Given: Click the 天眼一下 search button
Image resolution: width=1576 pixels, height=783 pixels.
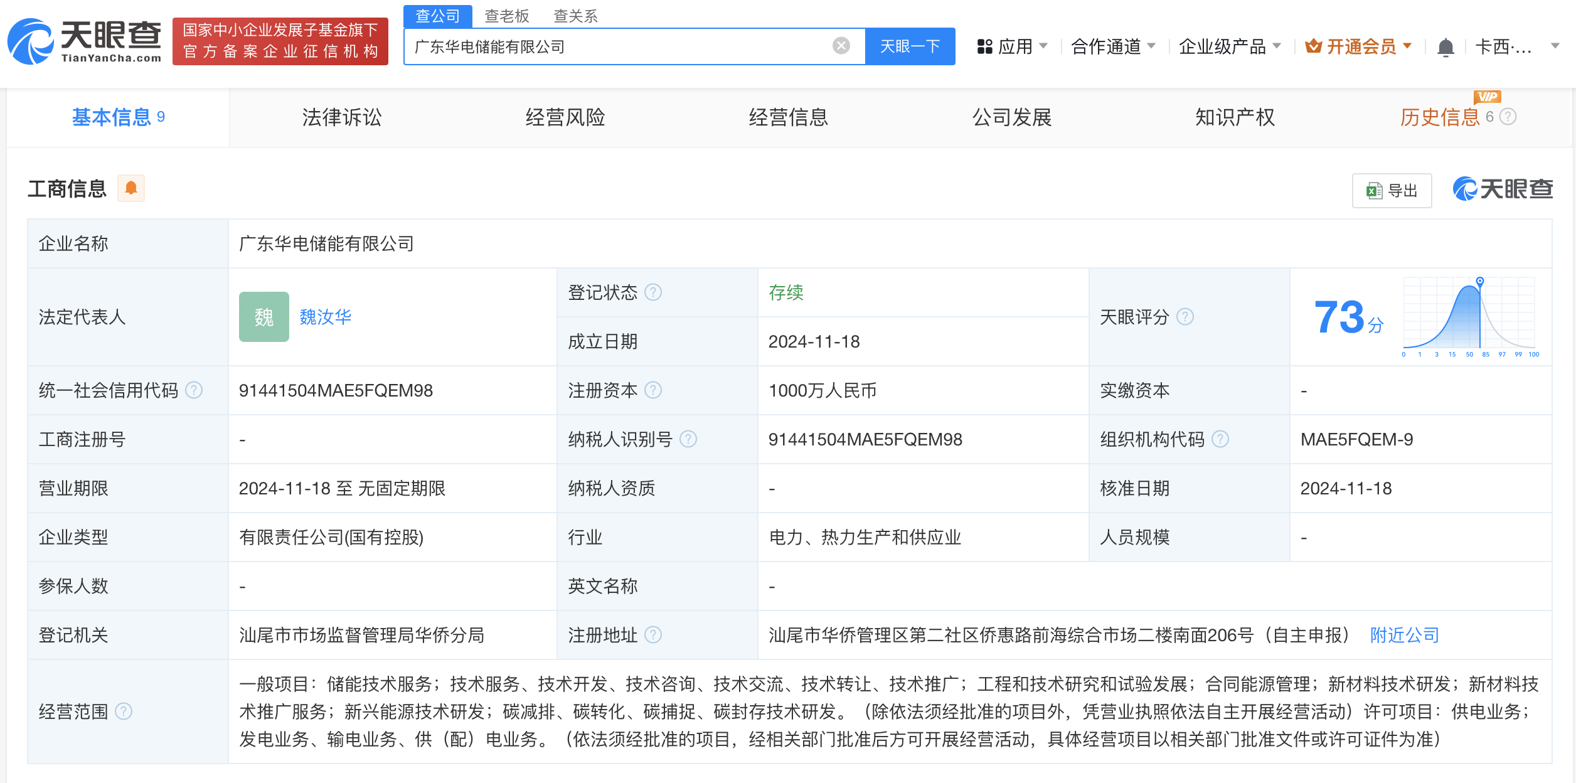Looking at the screenshot, I should [x=910, y=46].
